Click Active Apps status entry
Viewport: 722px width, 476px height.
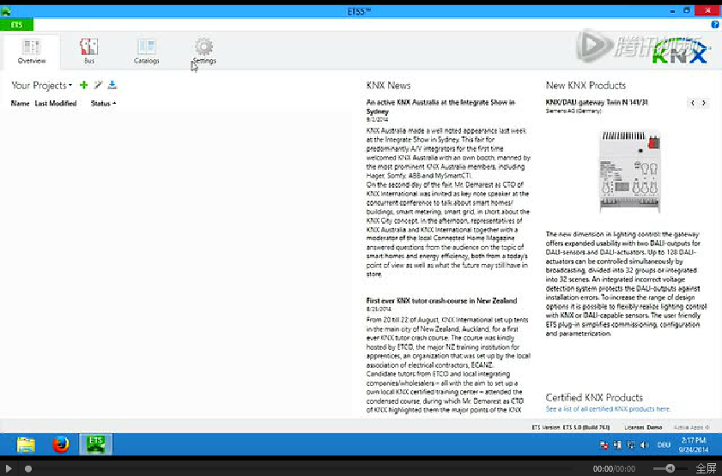tap(691, 427)
